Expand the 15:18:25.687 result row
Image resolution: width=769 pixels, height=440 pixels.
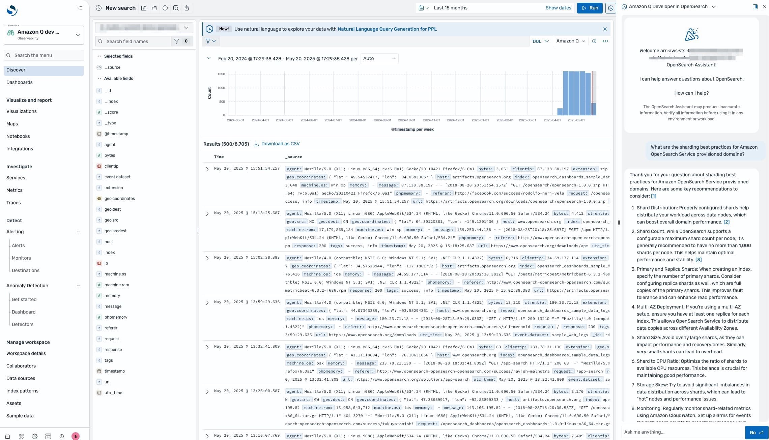click(x=207, y=214)
